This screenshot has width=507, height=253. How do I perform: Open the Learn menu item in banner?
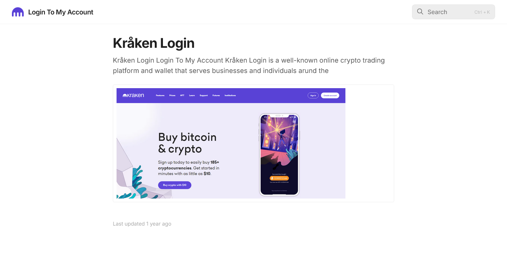click(192, 96)
